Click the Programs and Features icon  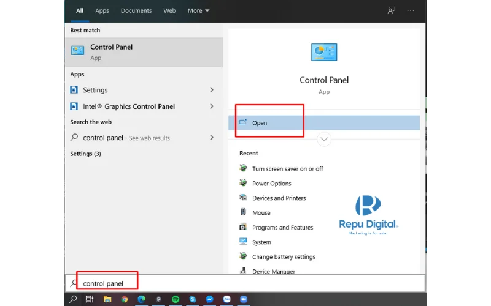click(243, 227)
